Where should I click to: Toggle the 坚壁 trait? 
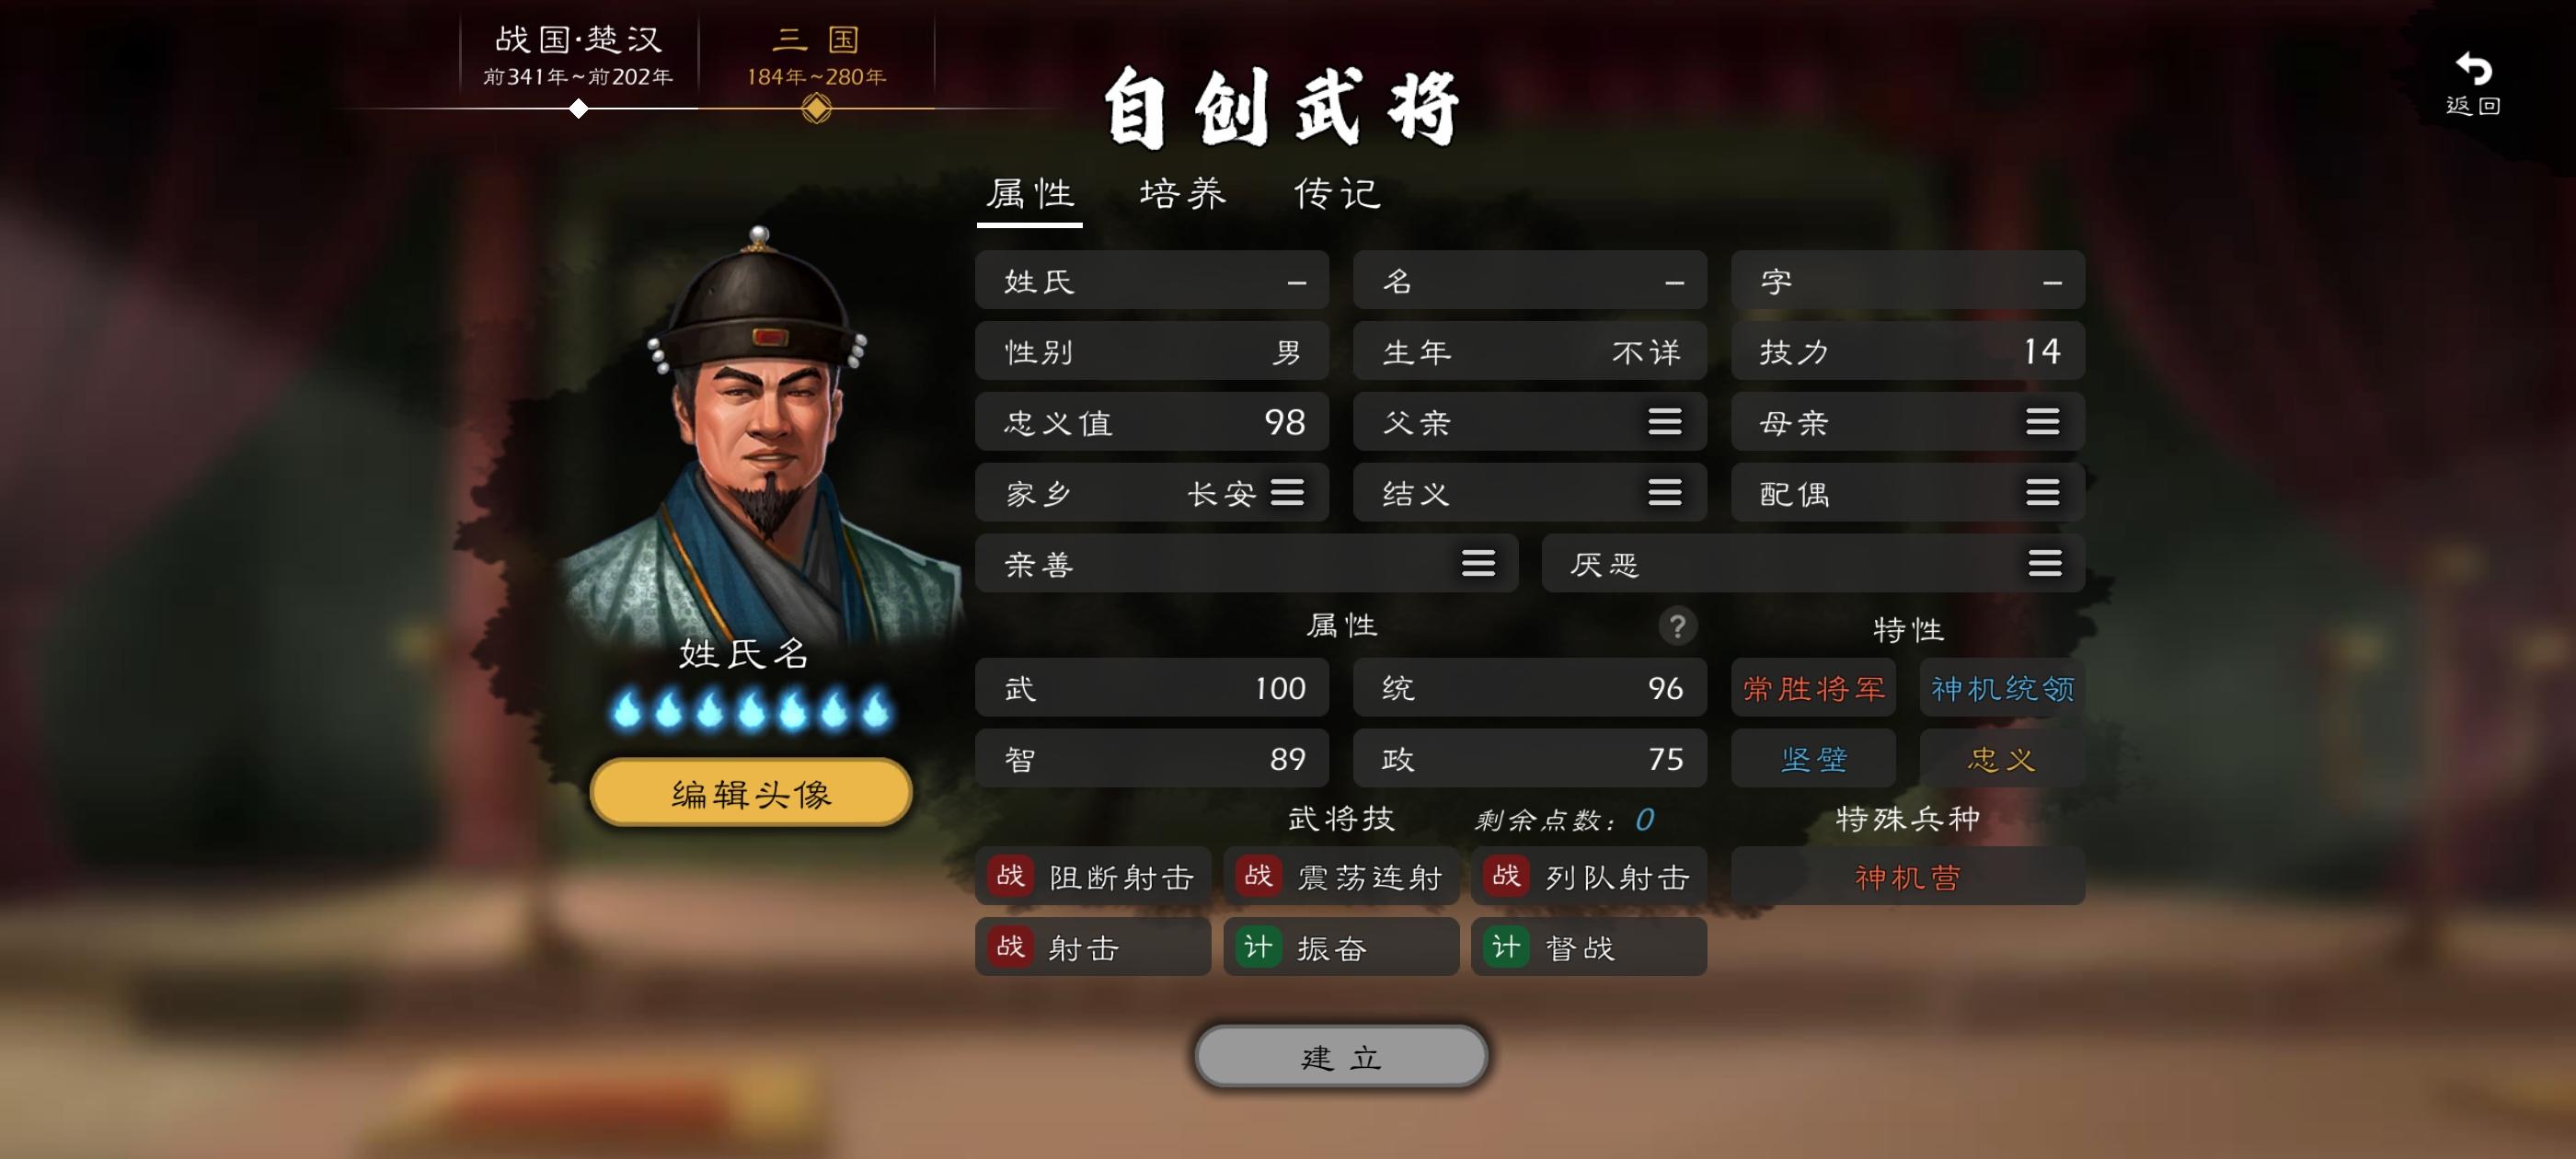point(1813,759)
